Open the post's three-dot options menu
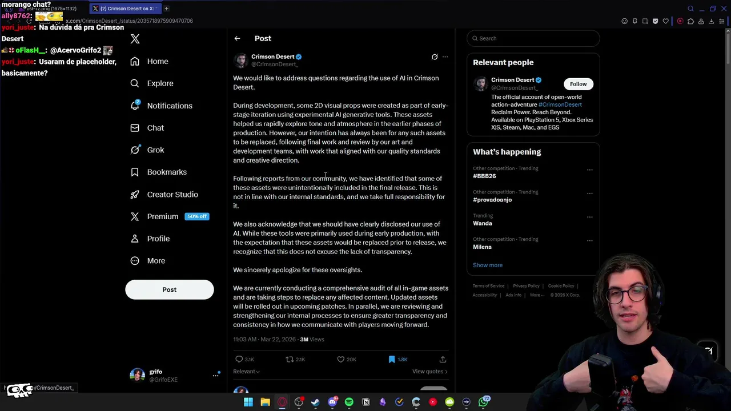731x411 pixels. pos(445,57)
